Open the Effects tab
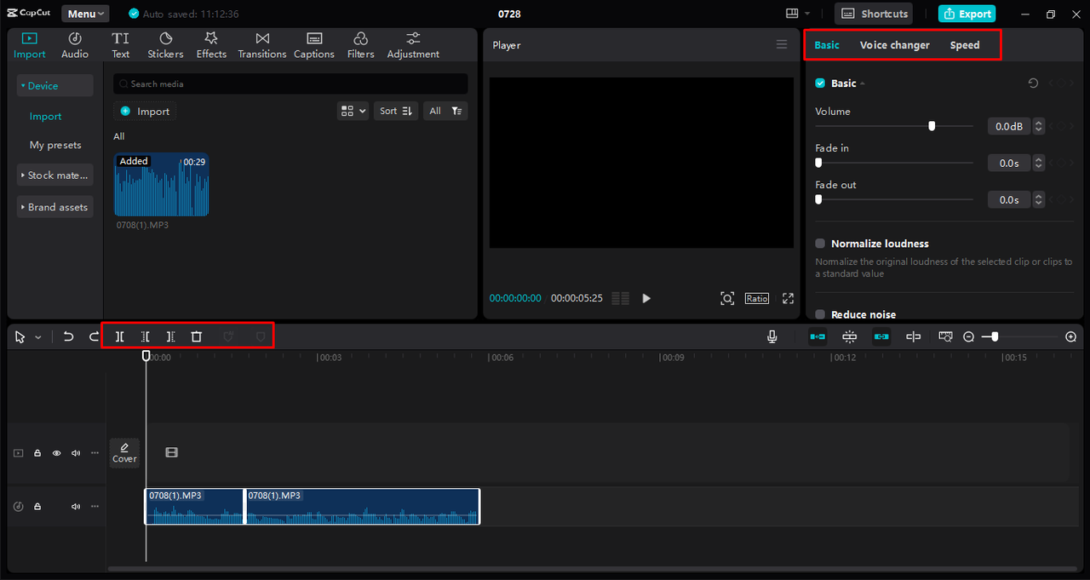1090x580 pixels. 211,45
